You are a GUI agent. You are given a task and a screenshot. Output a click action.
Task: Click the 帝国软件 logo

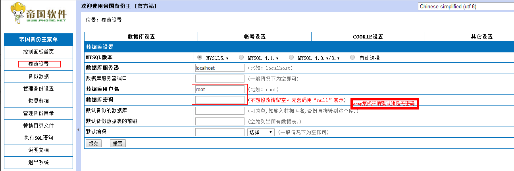point(39,13)
